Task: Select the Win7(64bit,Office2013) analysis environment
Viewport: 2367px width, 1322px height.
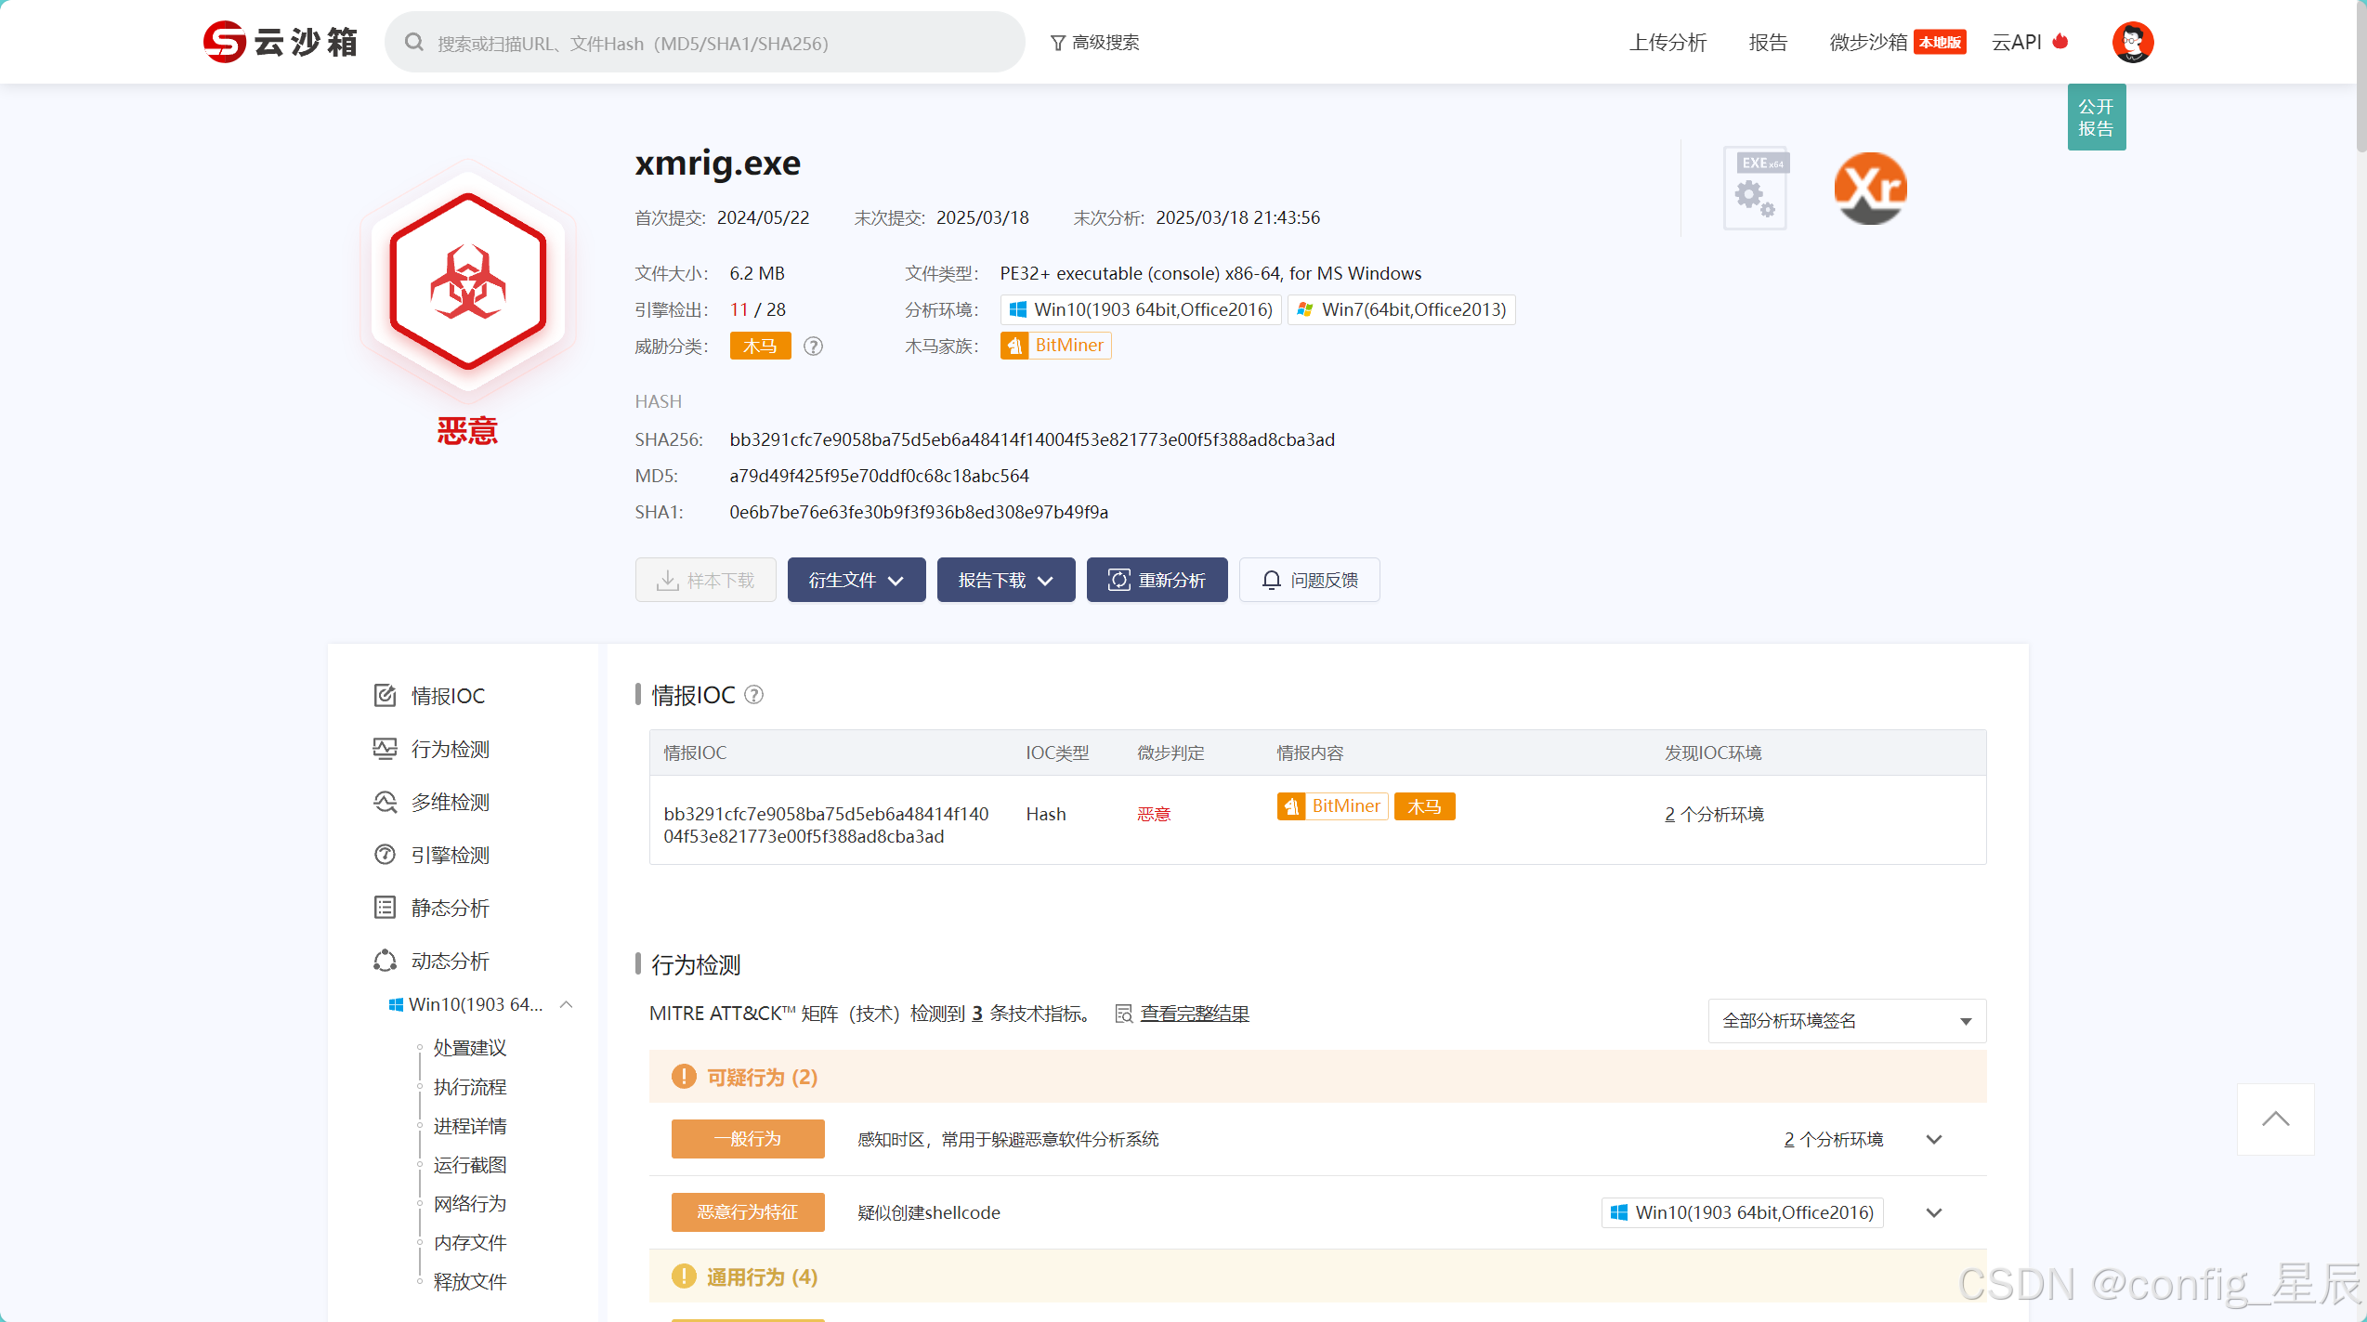Action: tap(1401, 309)
